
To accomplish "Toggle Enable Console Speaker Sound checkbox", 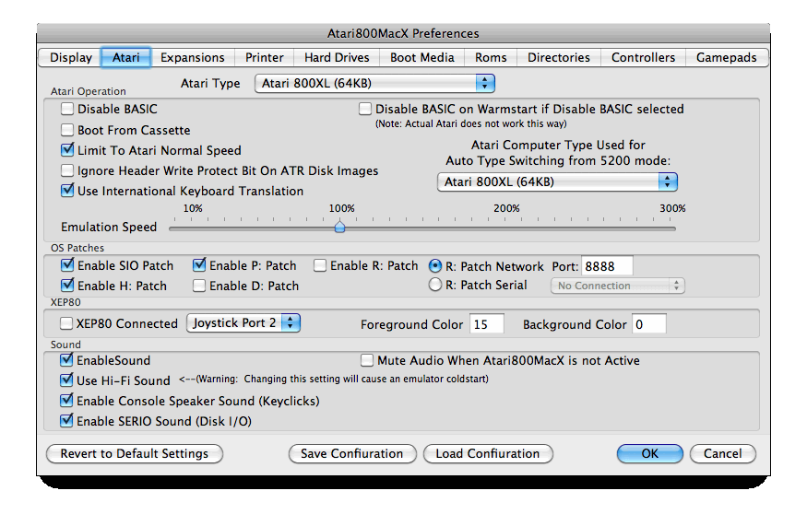I will [66, 401].
